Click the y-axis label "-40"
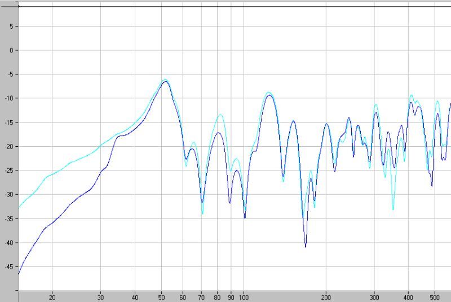 point(9,243)
